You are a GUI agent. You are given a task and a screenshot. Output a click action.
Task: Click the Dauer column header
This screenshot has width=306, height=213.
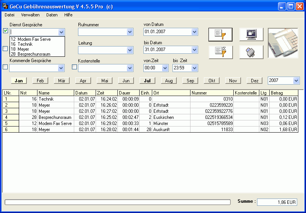tap(129, 93)
